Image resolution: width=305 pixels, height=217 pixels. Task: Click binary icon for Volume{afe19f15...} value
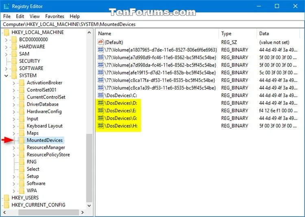pos(100,72)
